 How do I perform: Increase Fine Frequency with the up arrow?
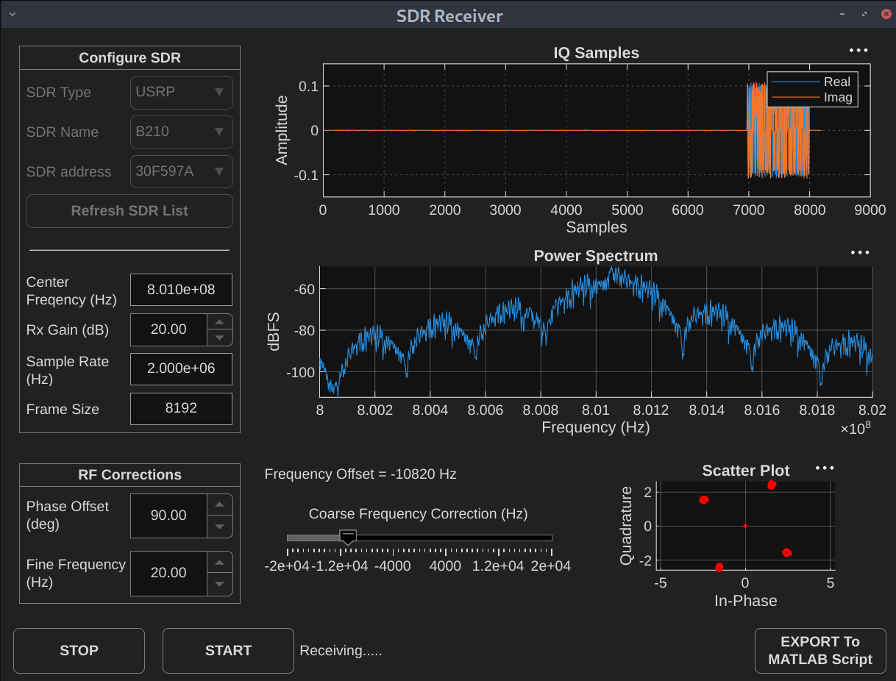pos(219,563)
